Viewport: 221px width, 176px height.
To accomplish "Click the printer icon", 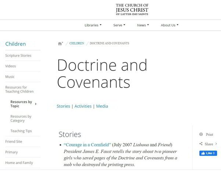I will pyautogui.click(x=201, y=134).
